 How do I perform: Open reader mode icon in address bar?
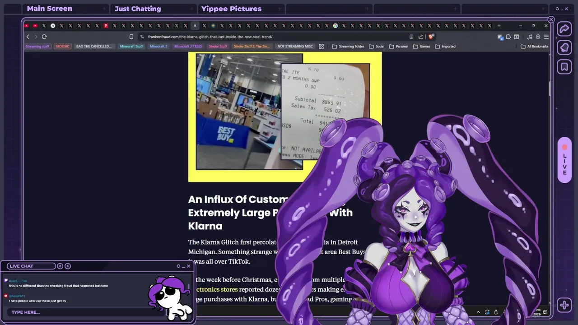click(x=411, y=37)
